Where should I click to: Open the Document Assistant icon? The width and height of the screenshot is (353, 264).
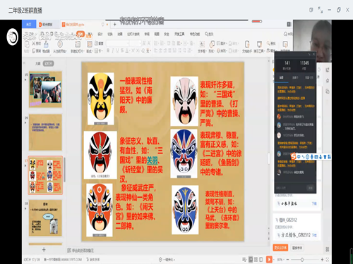[x=247, y=44]
